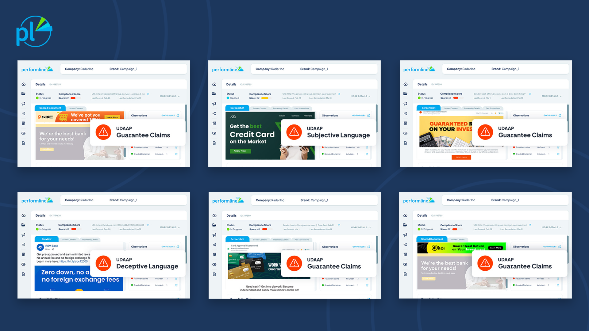Open the folder icon in the Guaranteed Return on Investment panel
Screen dimensions: 589x331
click(405, 94)
